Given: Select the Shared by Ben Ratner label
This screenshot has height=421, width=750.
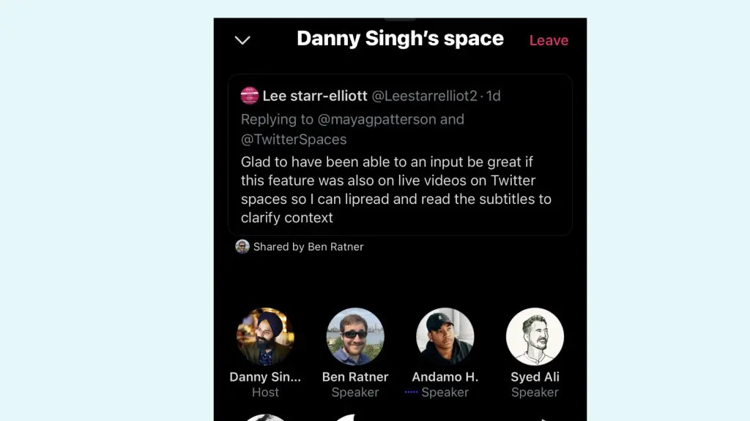Looking at the screenshot, I should tap(308, 247).
